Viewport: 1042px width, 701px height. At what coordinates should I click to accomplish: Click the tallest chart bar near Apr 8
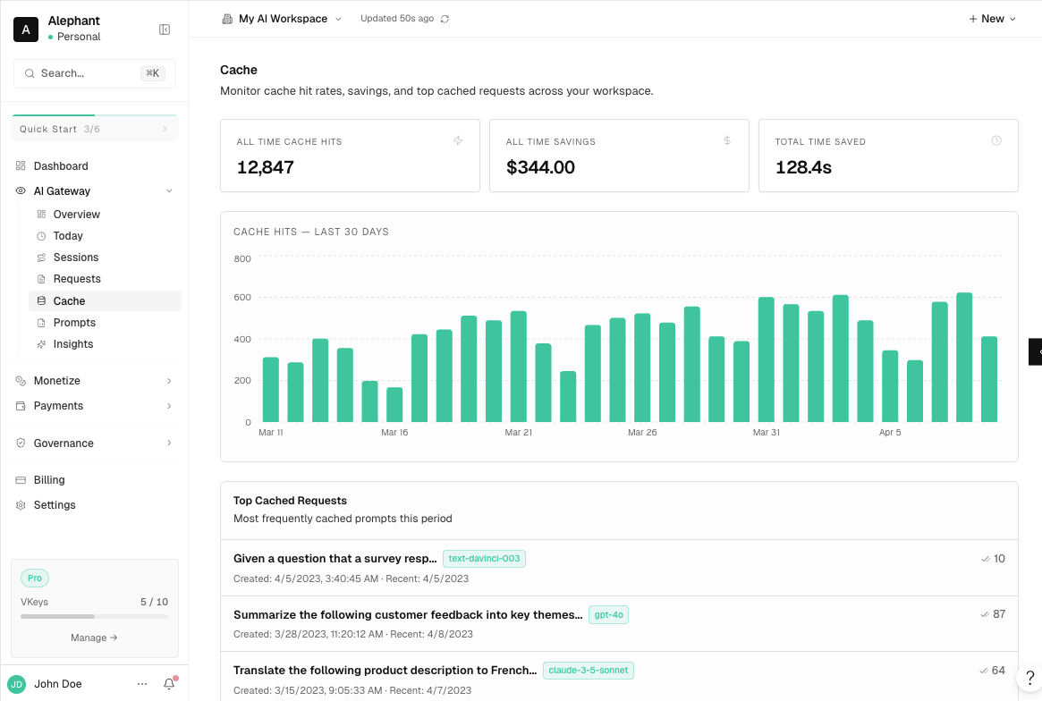pyautogui.click(x=964, y=358)
